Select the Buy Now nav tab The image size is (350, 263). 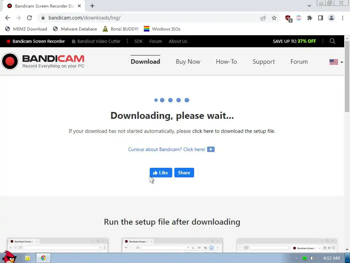click(x=188, y=62)
